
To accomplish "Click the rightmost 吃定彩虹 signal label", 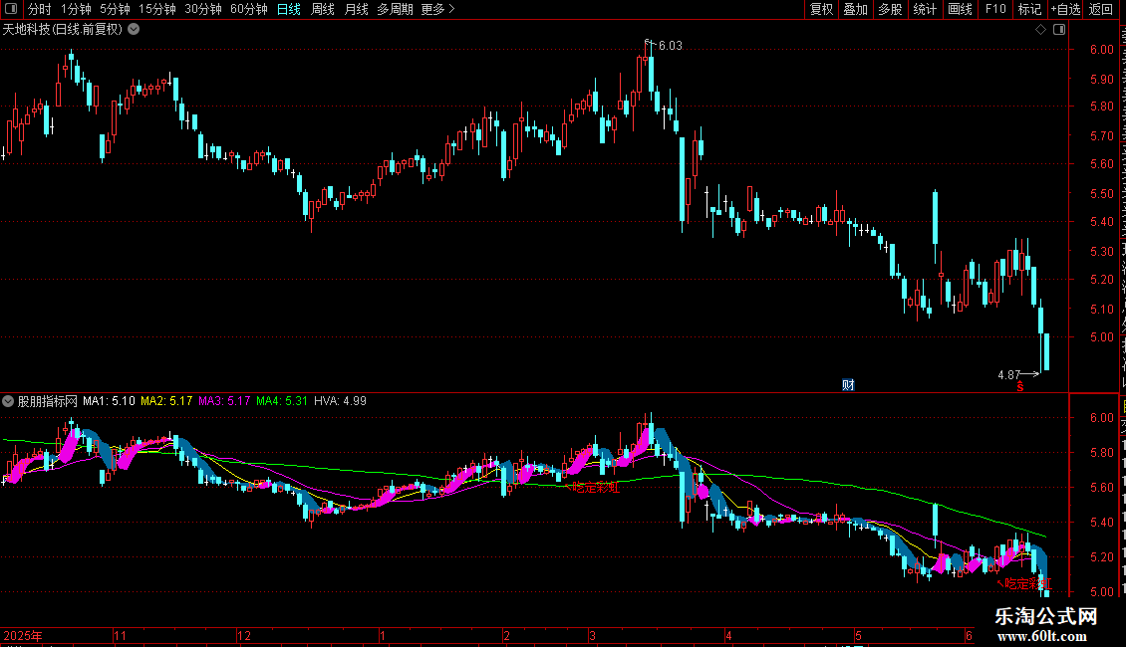I will (x=1028, y=584).
